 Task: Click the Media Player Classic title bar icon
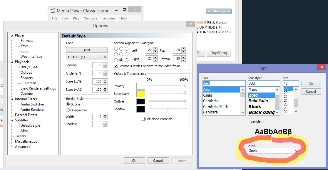[53, 11]
